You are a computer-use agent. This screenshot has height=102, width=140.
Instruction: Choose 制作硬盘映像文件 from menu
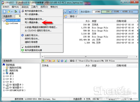click(x=42, y=19)
